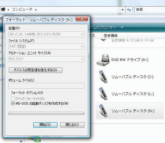Open the アロケーション ユニット サイズ dropdown

click(47, 59)
